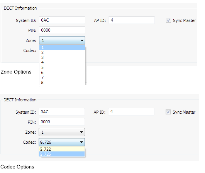Toggle the upper Sync Master checkbox

pos(168,20)
